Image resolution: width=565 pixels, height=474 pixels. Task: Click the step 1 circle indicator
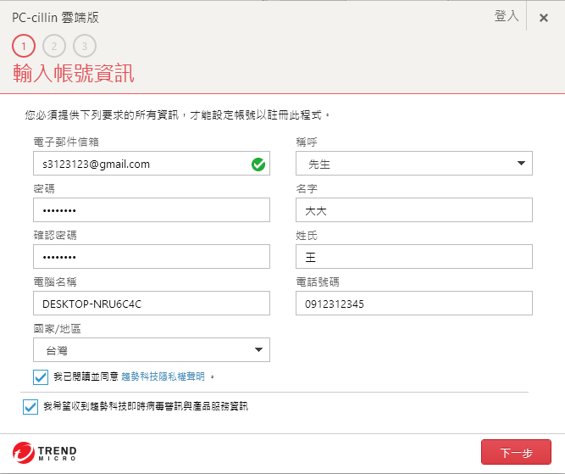pyautogui.click(x=24, y=46)
